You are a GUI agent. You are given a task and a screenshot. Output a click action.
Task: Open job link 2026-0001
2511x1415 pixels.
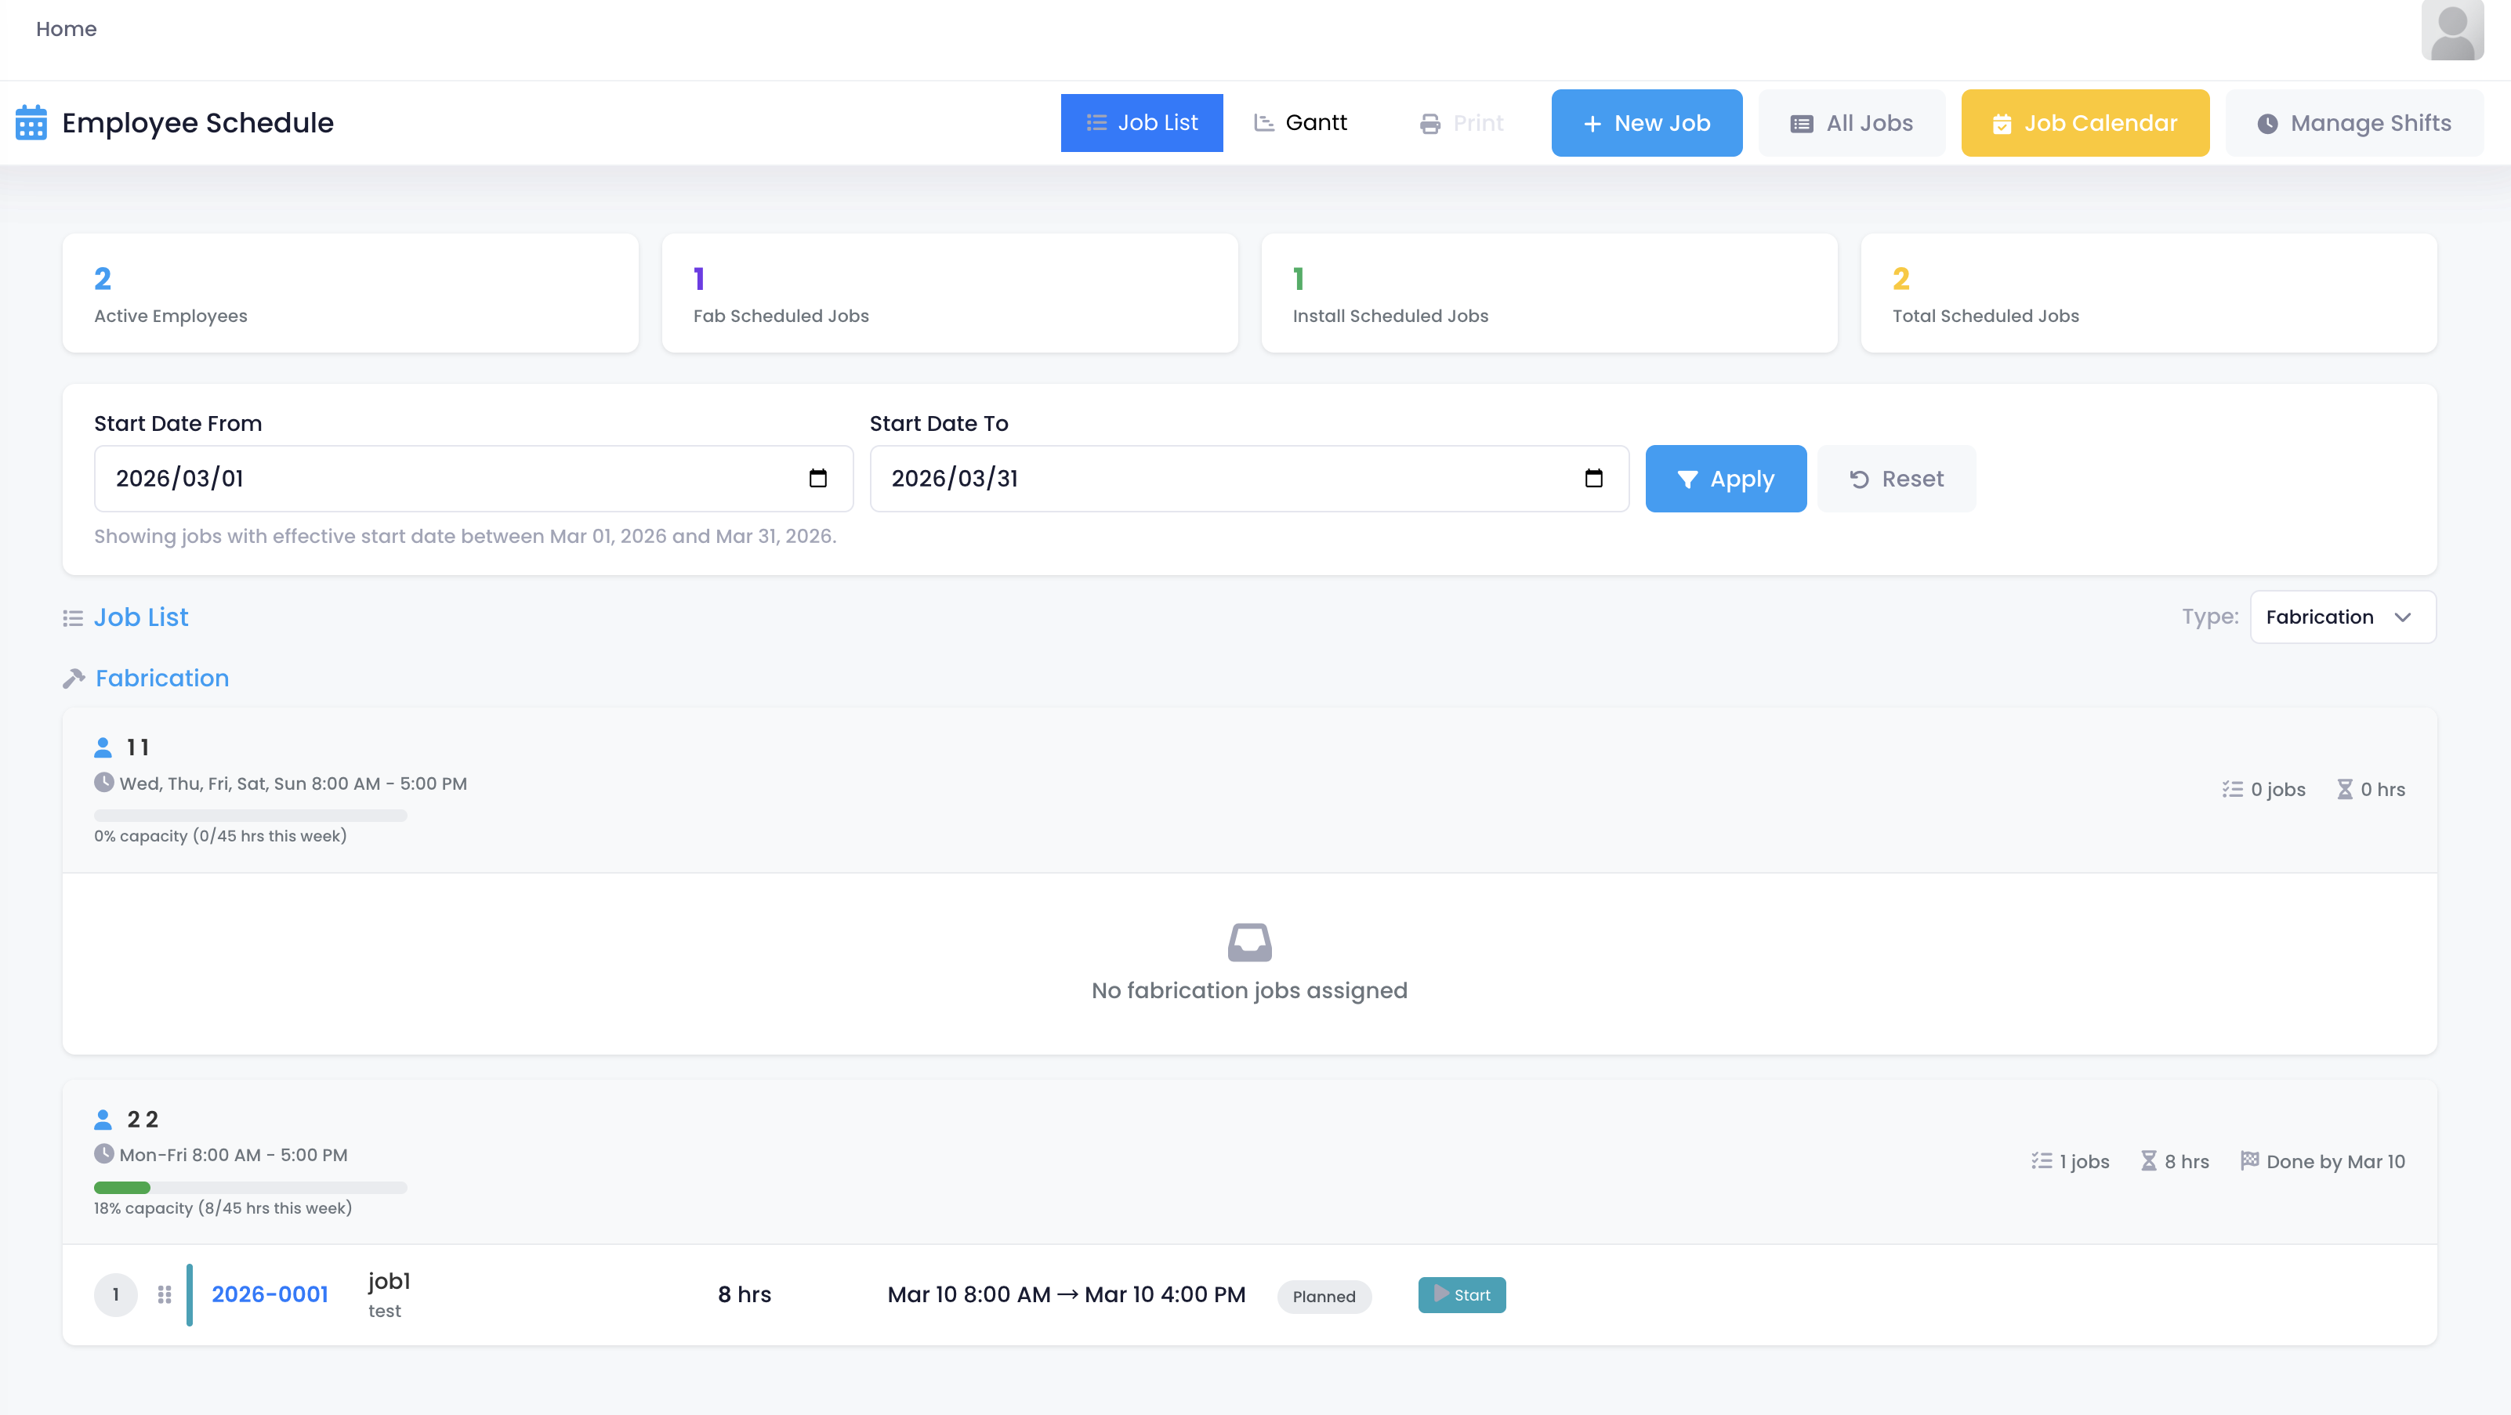[270, 1294]
